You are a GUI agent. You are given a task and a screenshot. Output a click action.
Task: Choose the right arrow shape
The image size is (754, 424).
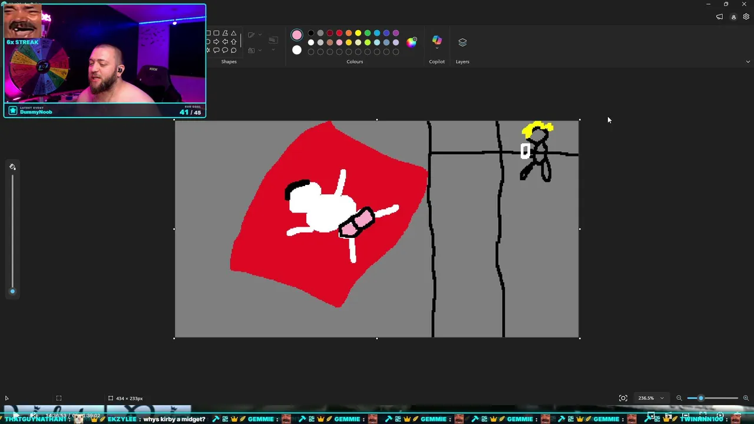point(216,42)
